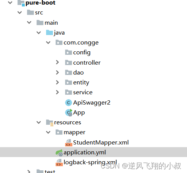Click the logback-spring.xml file icon
The image size is (187, 173).
[59, 162]
